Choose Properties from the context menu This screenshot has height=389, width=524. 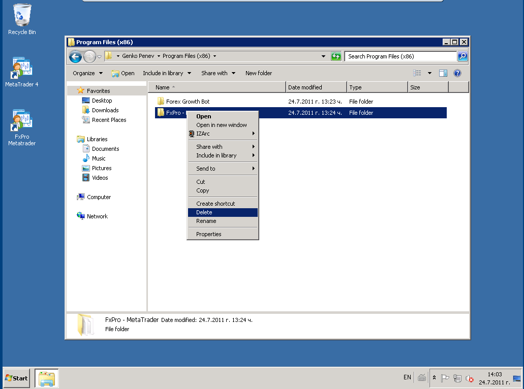(223, 234)
